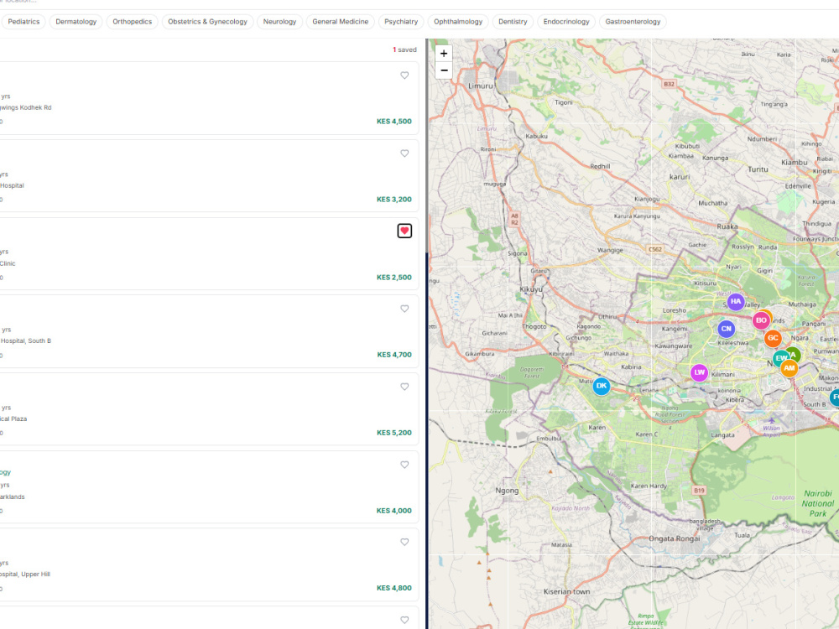Select the AM map marker
This screenshot has width=839, height=629.
pos(789,368)
